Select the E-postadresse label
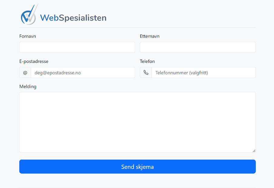The width and height of the screenshot is (274, 188). pyautogui.click(x=34, y=61)
